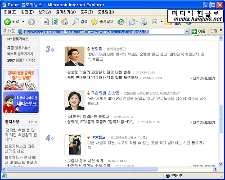
Task: Open the 청와대 blog link
Action: [97, 49]
